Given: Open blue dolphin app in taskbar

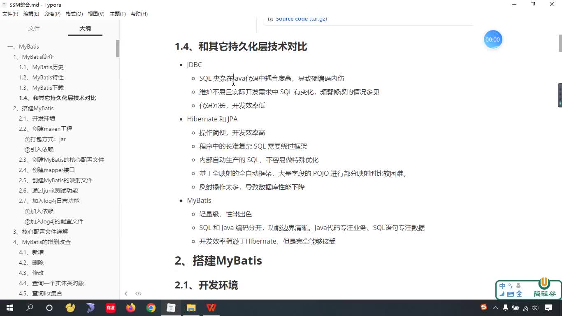Looking at the screenshot, I should point(91,308).
